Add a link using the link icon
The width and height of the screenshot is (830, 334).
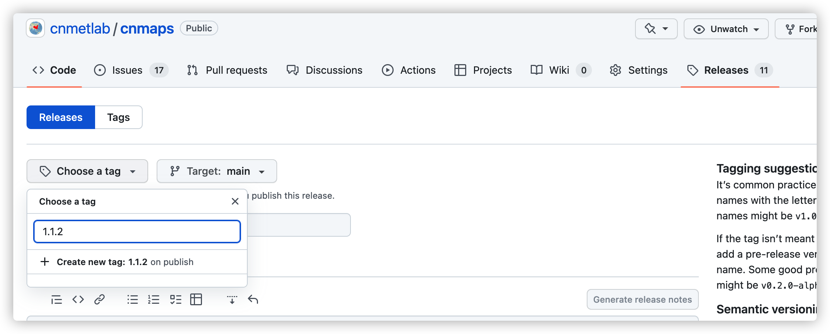[x=100, y=299]
